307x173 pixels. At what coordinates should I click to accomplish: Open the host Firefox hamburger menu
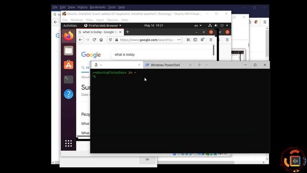pos(265,22)
